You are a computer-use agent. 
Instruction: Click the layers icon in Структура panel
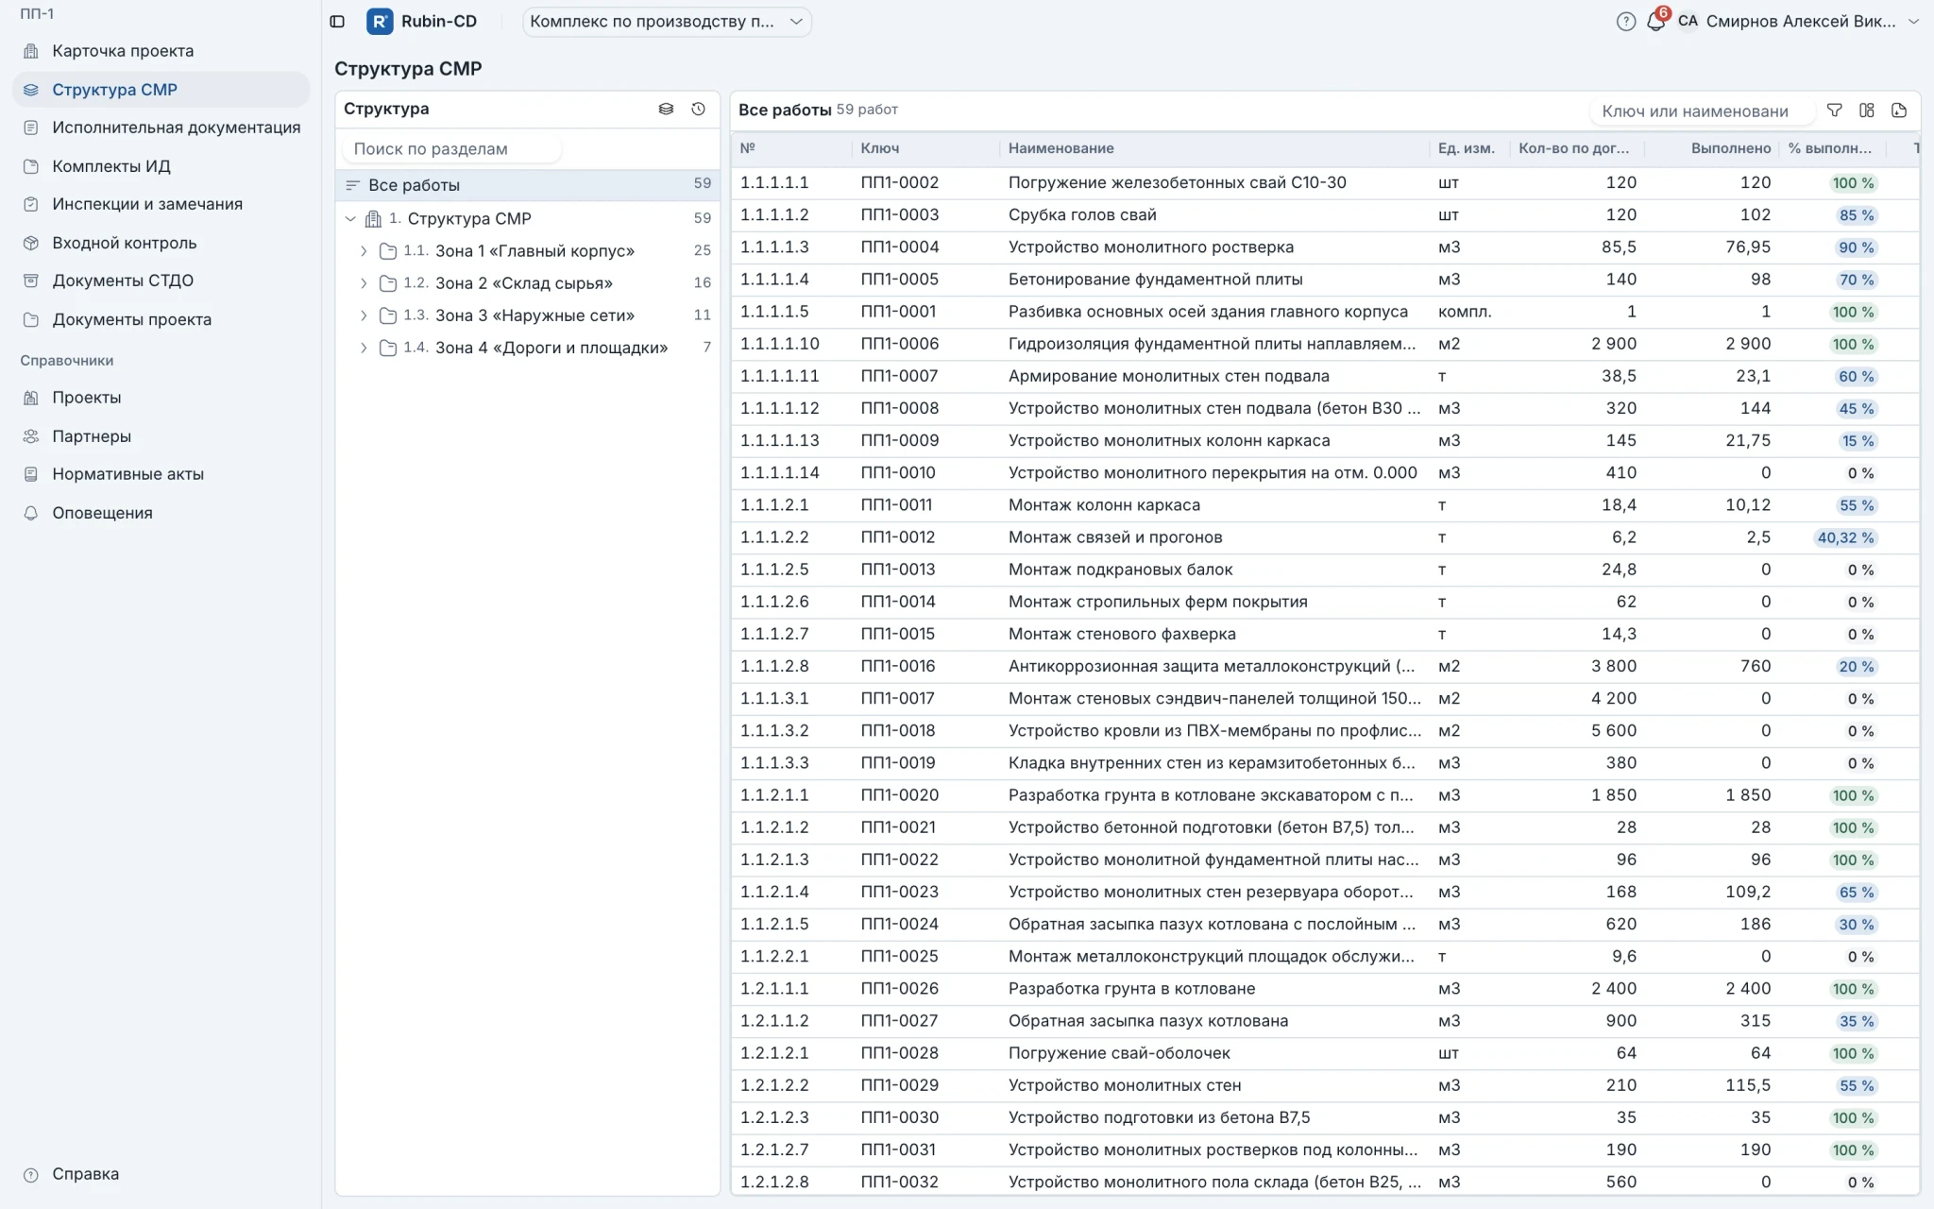666,109
